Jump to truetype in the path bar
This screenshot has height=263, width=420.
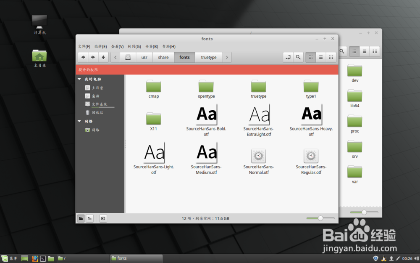point(209,57)
